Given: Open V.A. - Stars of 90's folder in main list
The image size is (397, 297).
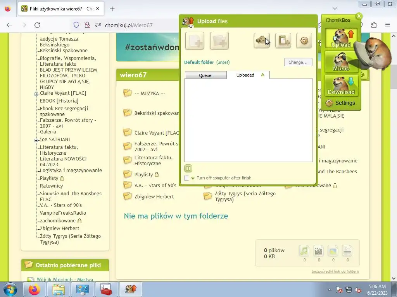Looking at the screenshot, I should point(155,185).
